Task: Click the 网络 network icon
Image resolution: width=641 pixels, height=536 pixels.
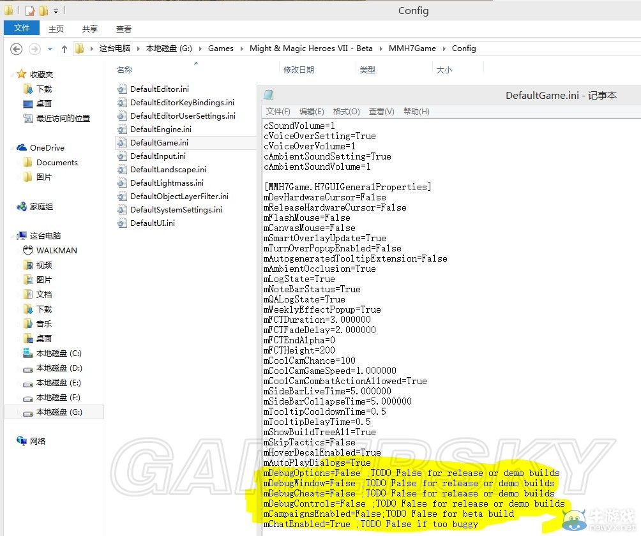Action: (x=22, y=441)
